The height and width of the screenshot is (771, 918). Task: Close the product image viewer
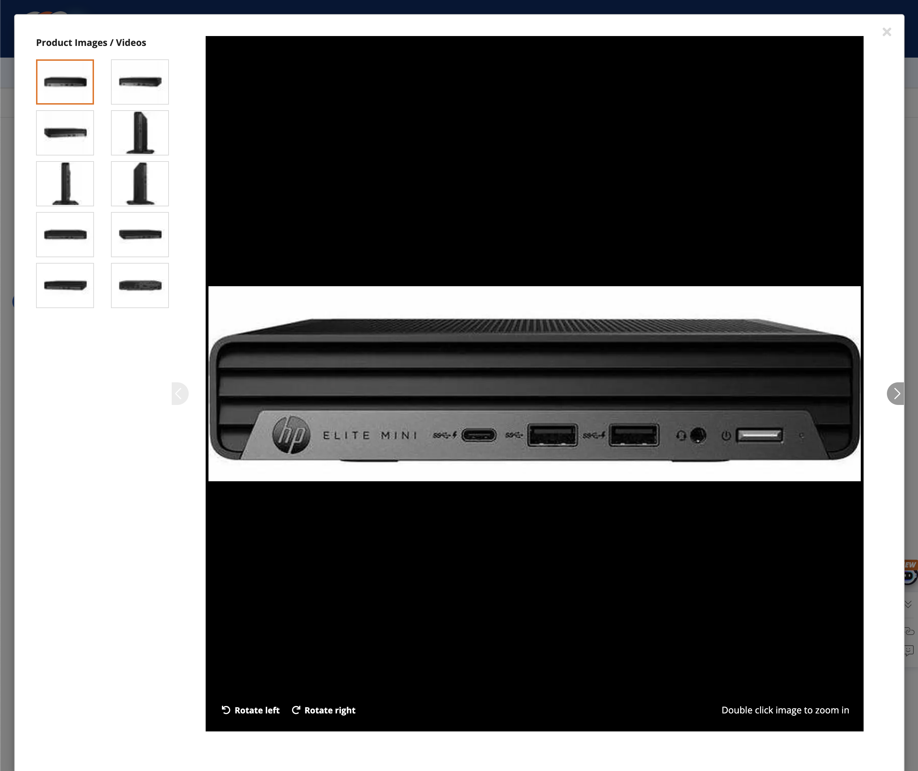[887, 31]
